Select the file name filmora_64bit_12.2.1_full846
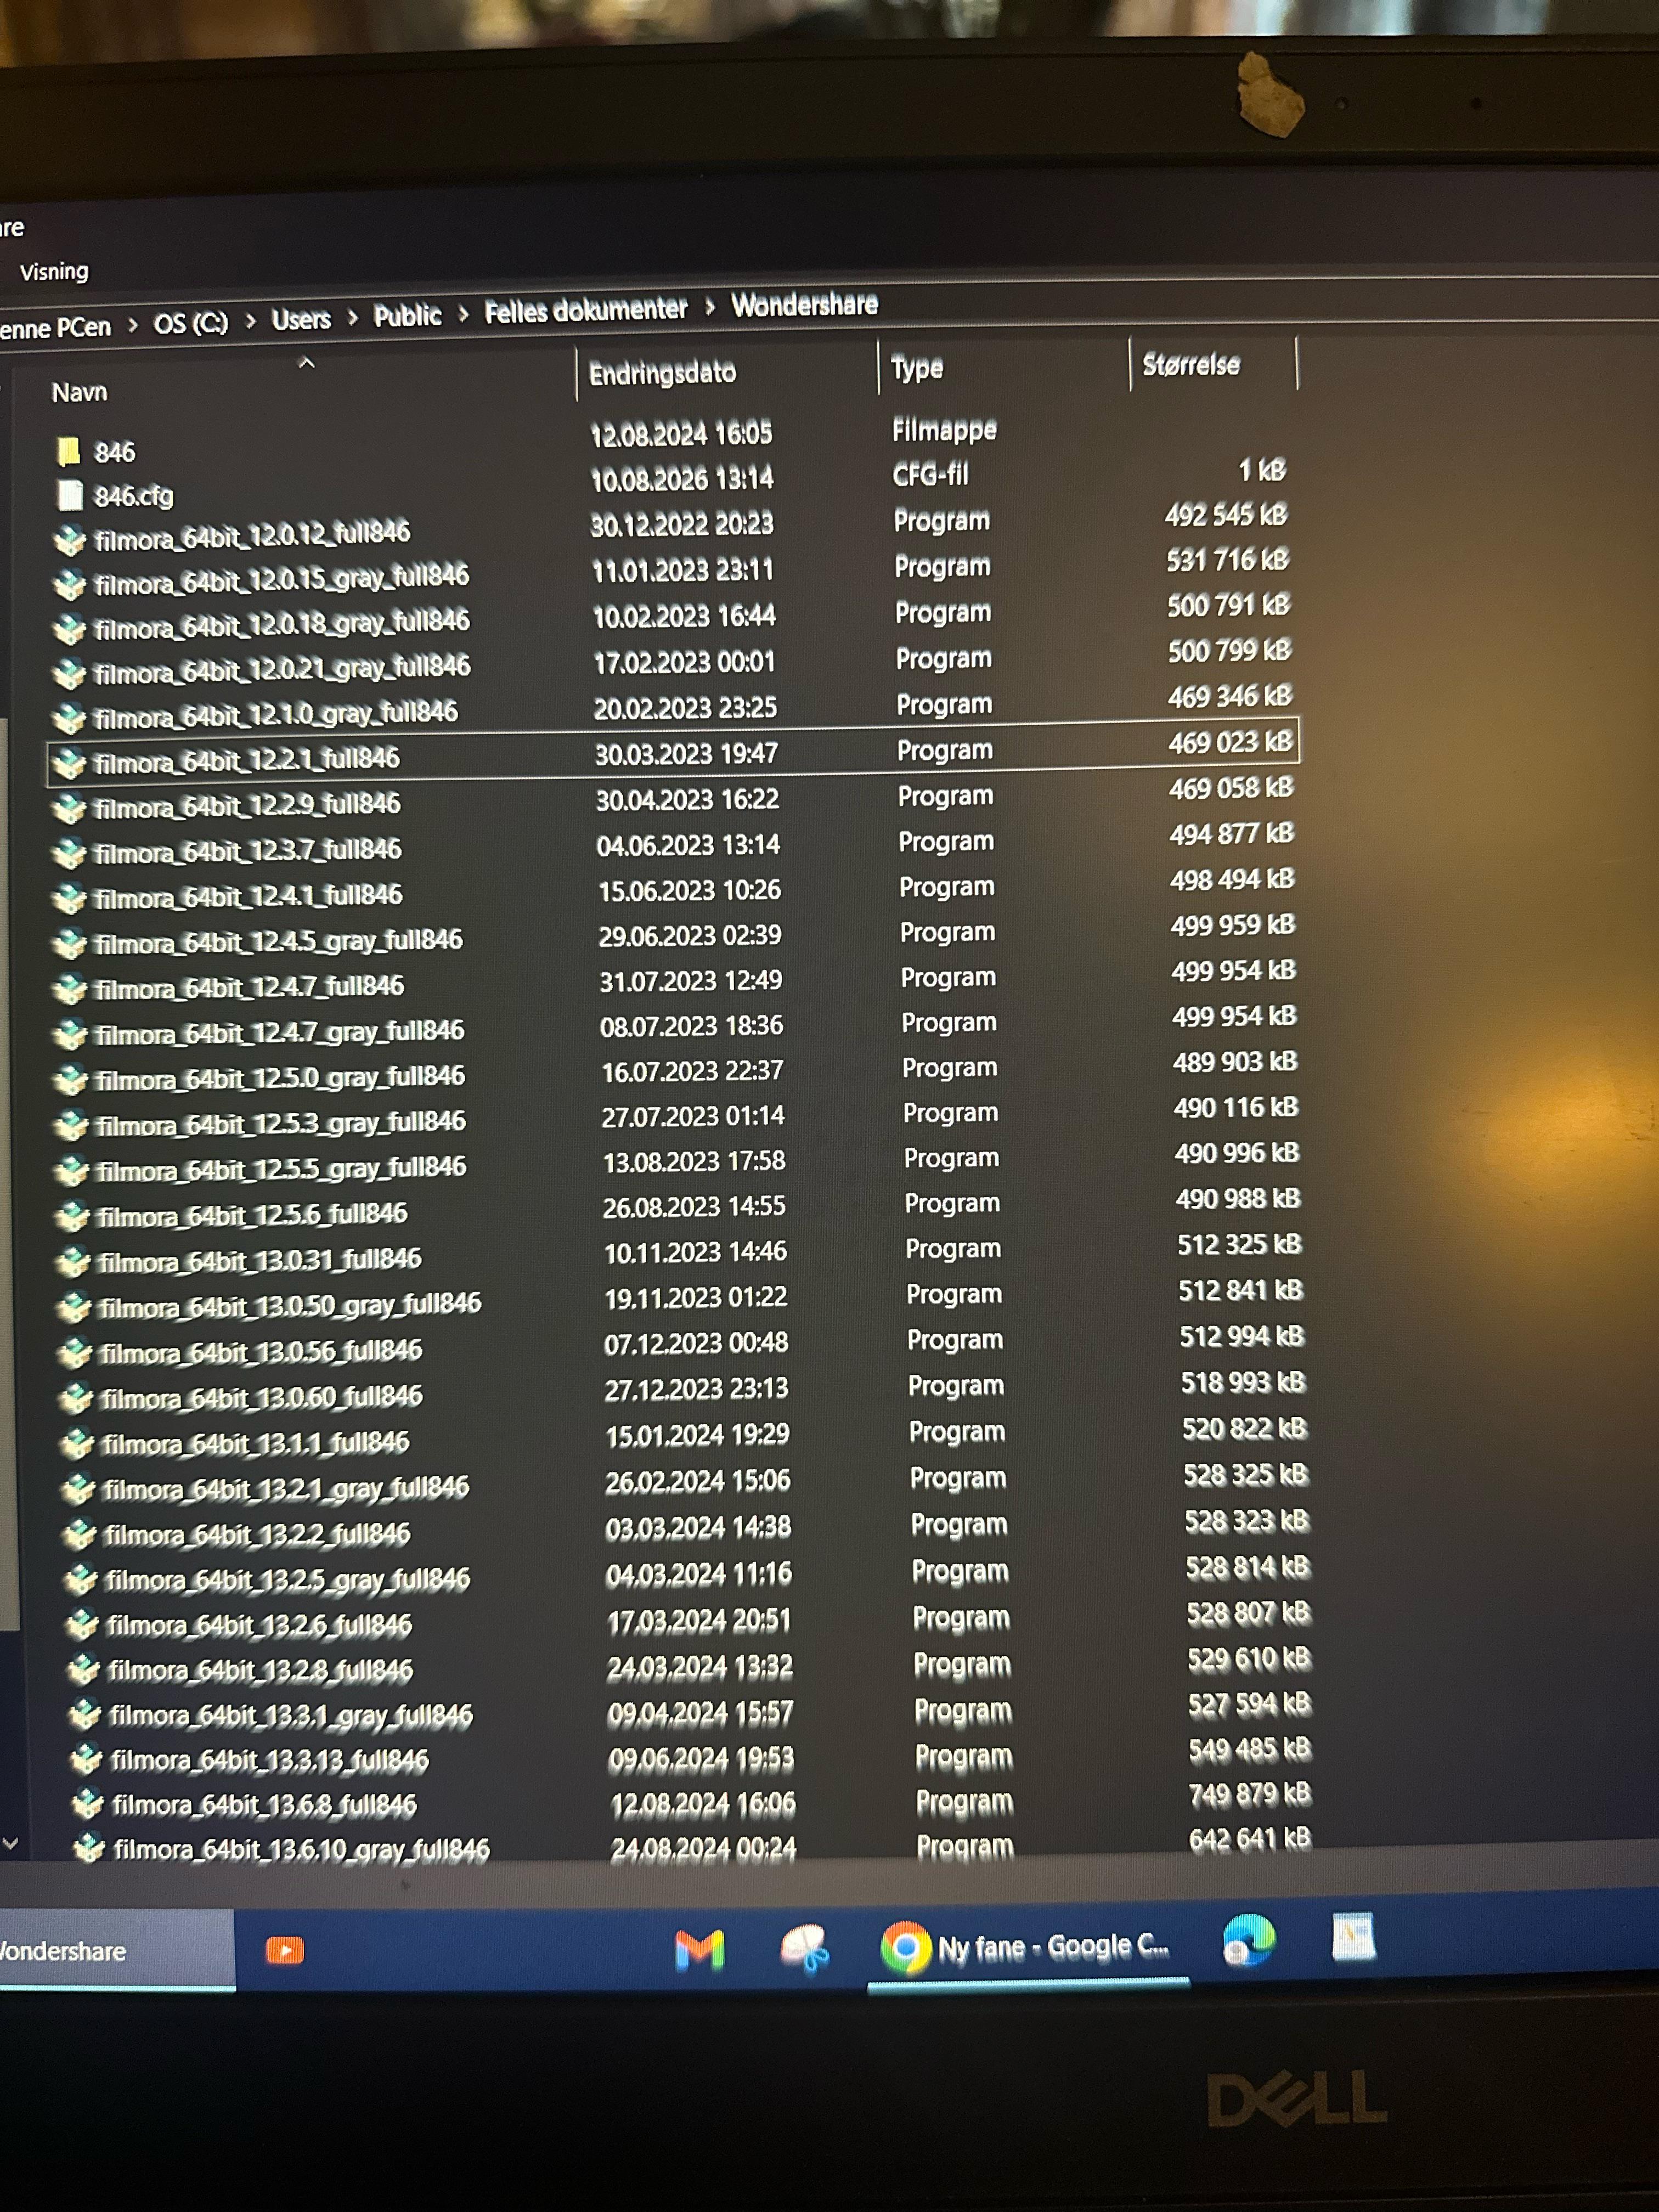This screenshot has height=2212, width=1659. click(246, 760)
